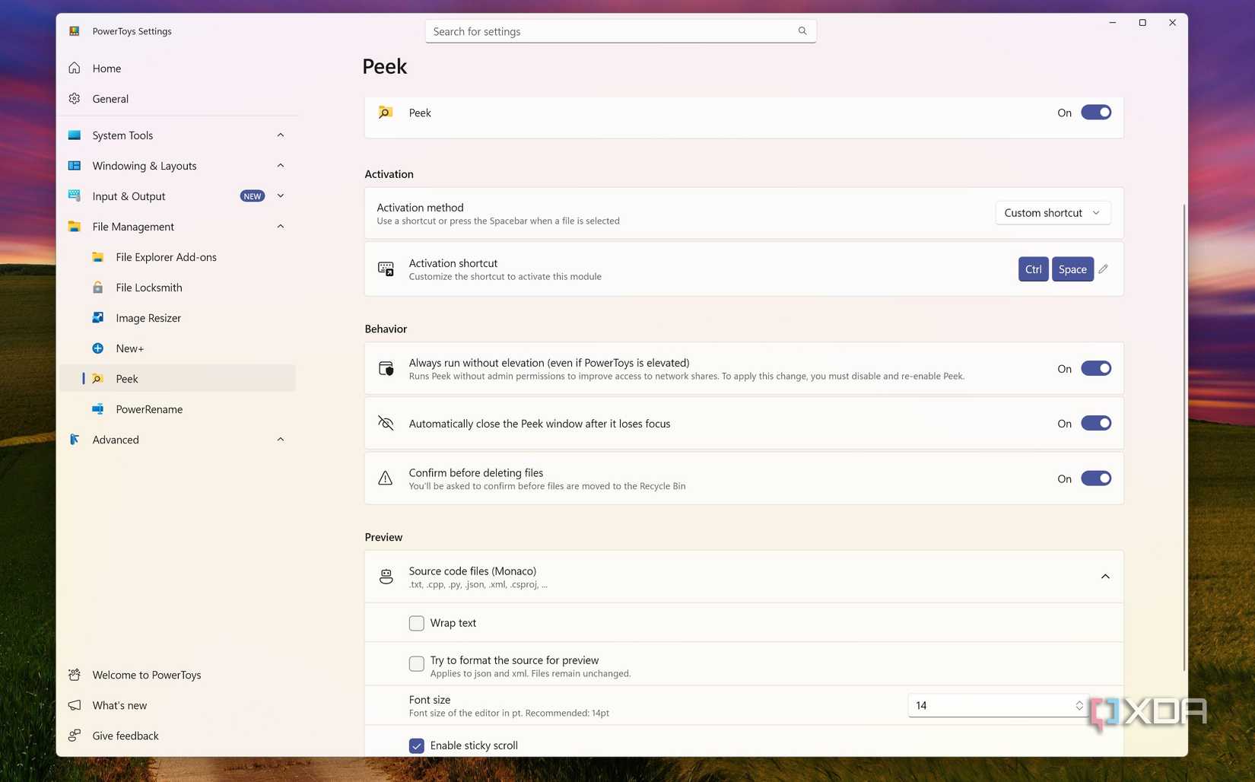Open File Explorer Add-ons settings
Viewport: 1255px width, 782px height.
tap(166, 256)
